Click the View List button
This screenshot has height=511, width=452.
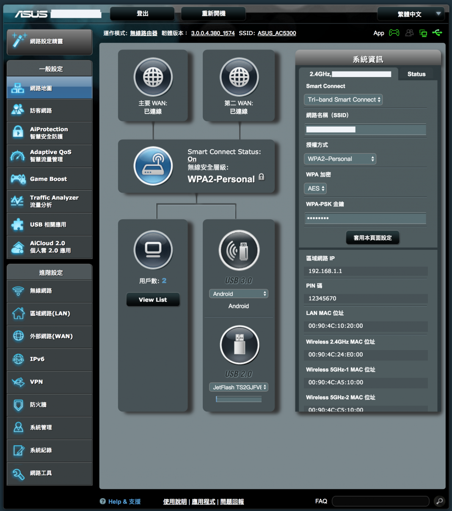[x=153, y=300]
